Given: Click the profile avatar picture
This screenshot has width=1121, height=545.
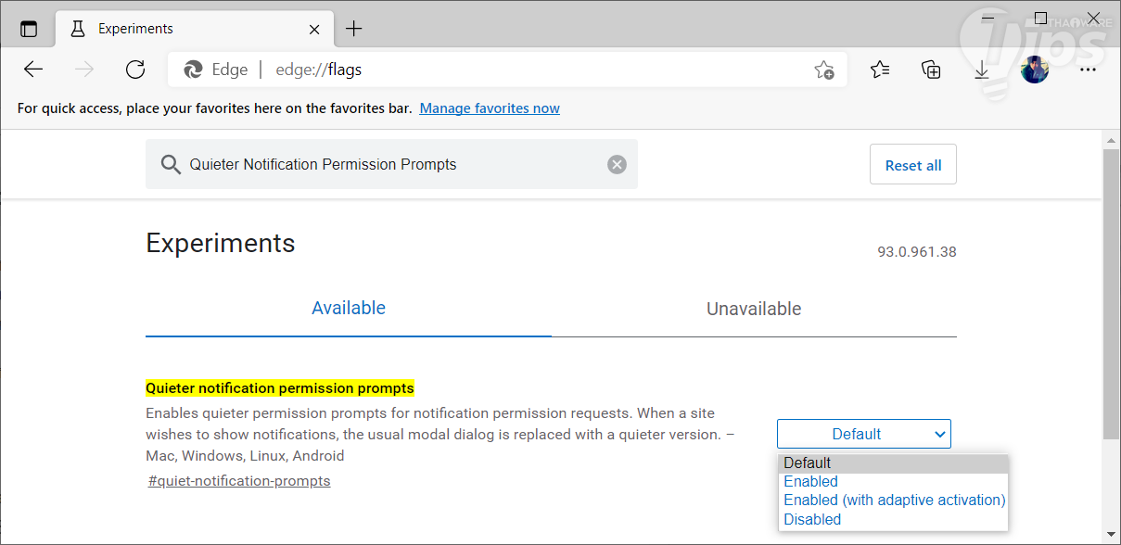Looking at the screenshot, I should 1035,70.
